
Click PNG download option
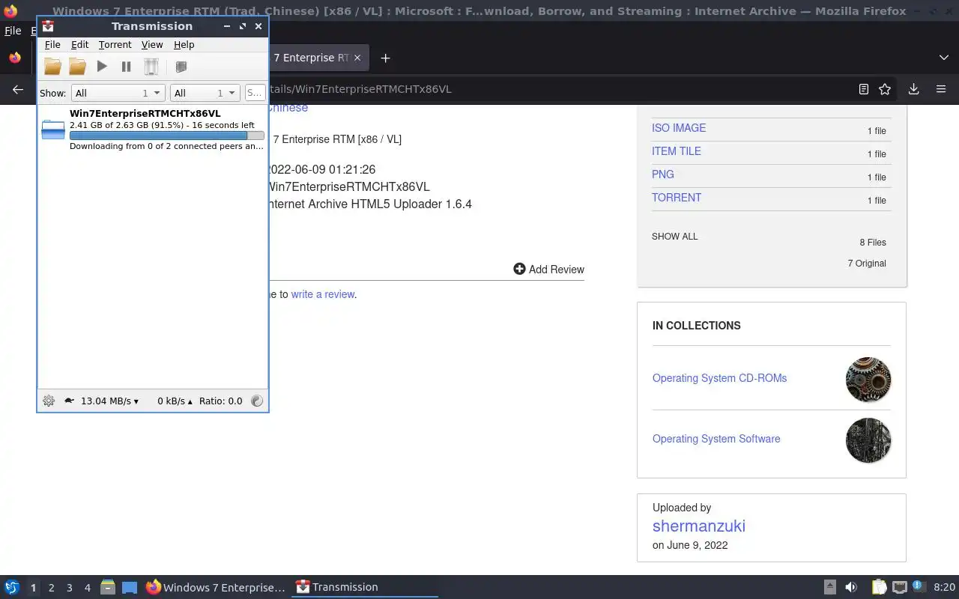pyautogui.click(x=663, y=174)
